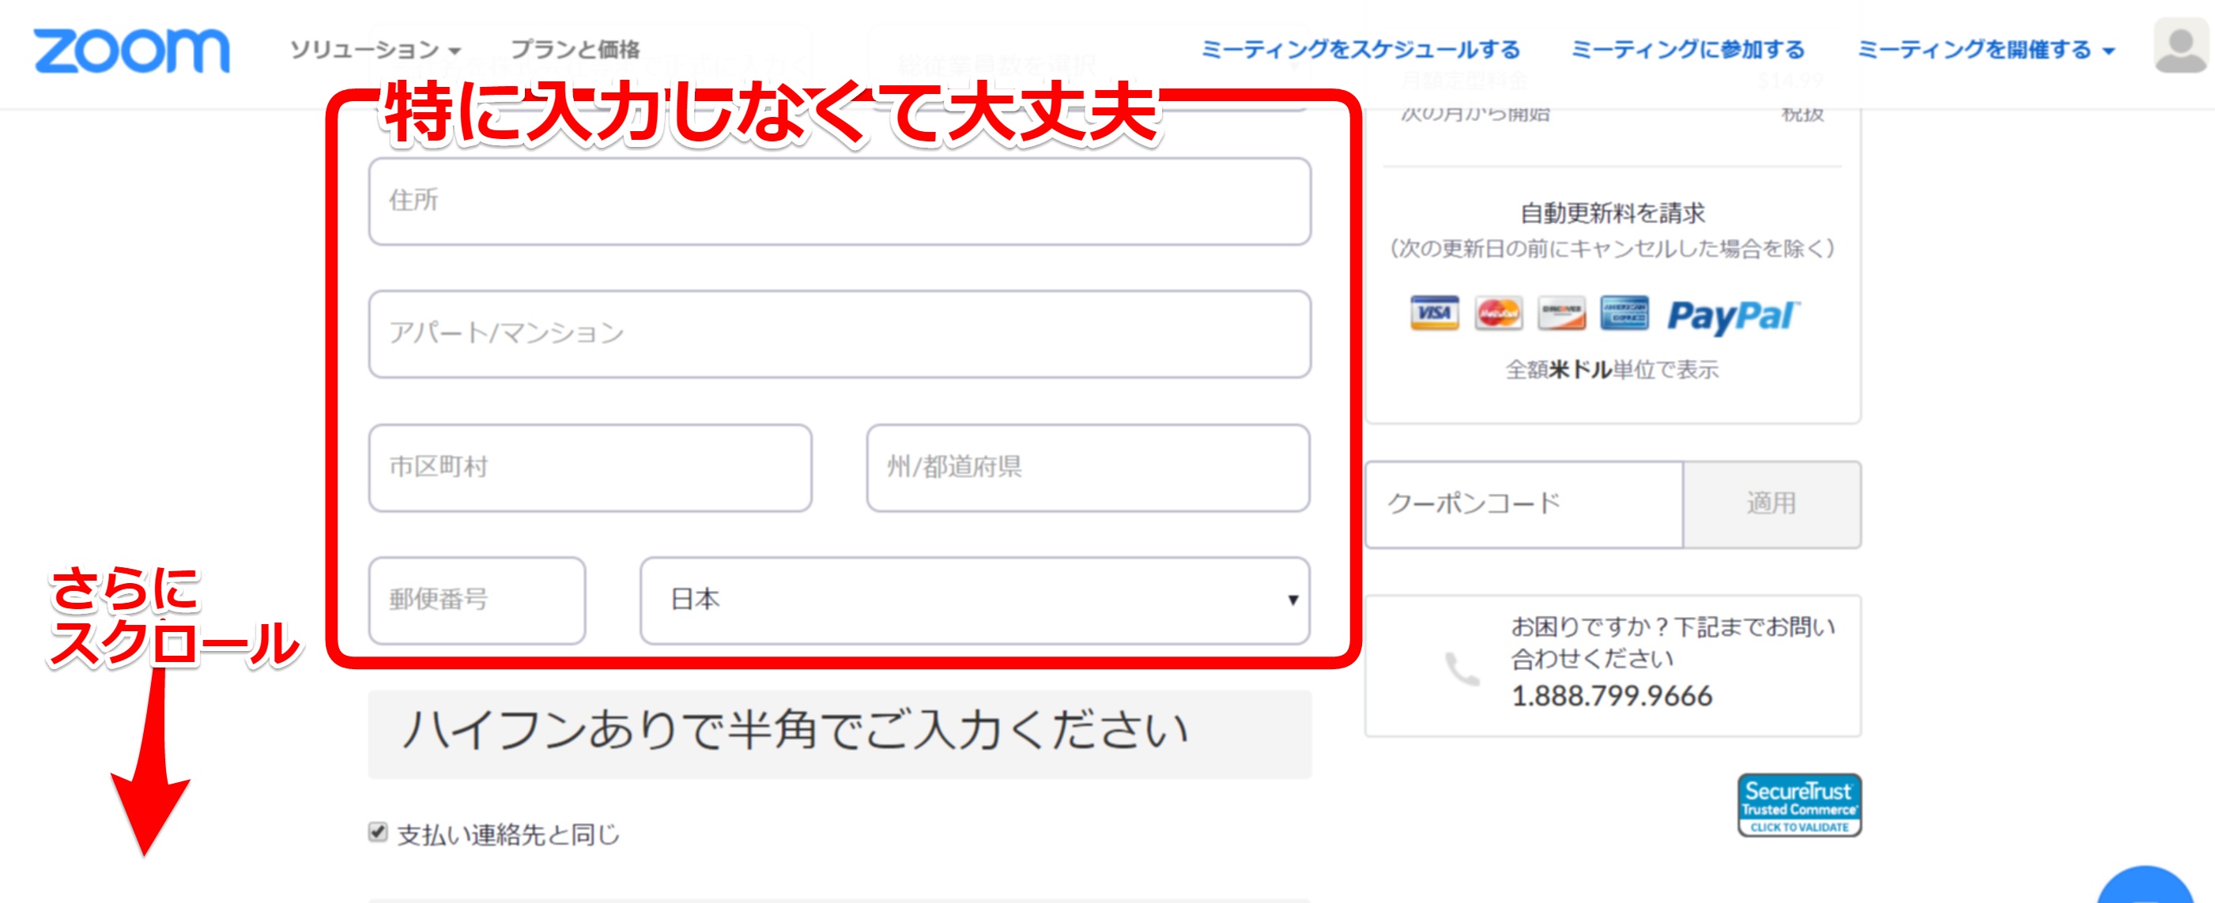2215x903 pixels.
Task: Click the クーポンコード input field
Action: tap(1523, 504)
